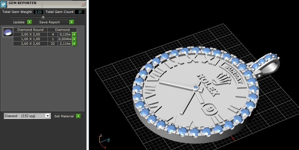Click green arrow next to Update
Viewport: 299px width, 150px height.
(x=30, y=22)
